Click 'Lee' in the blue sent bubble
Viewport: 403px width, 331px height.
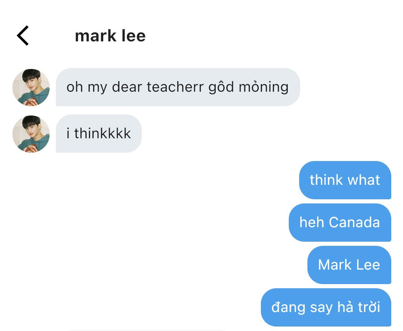(368, 265)
